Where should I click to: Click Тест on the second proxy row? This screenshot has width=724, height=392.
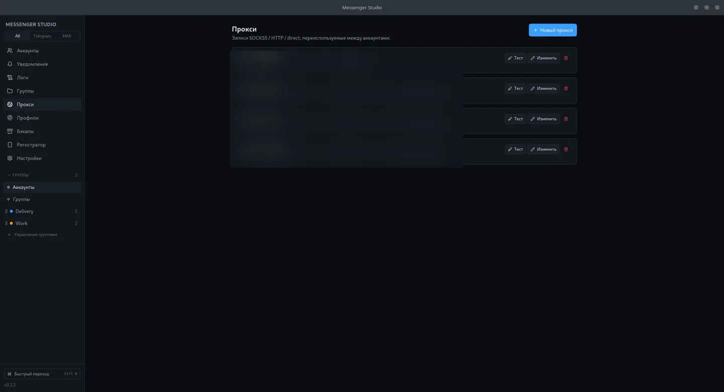515,88
